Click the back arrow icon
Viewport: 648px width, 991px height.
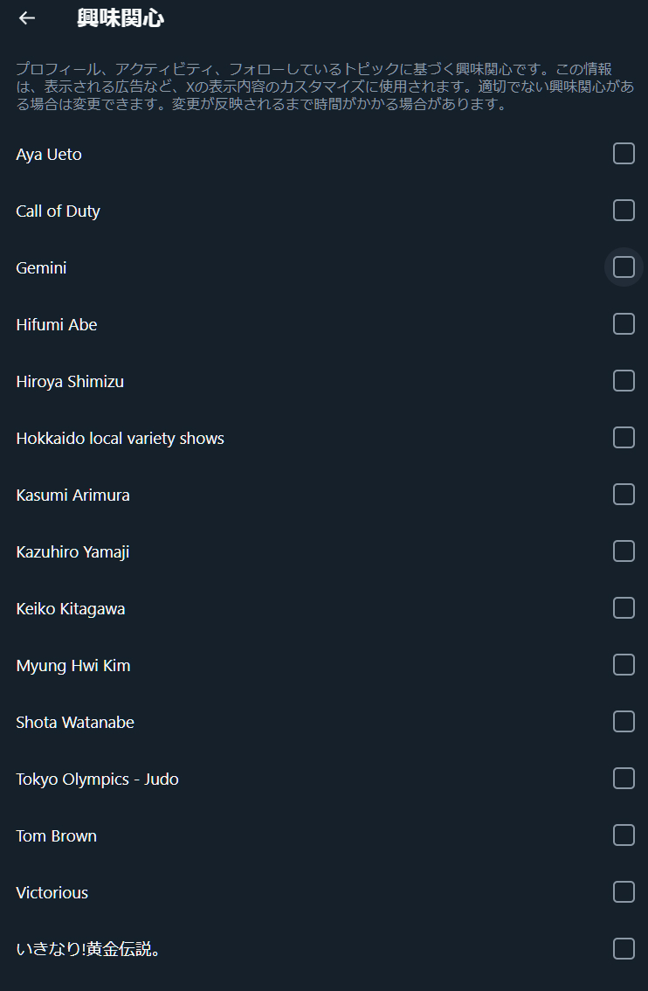click(x=27, y=18)
